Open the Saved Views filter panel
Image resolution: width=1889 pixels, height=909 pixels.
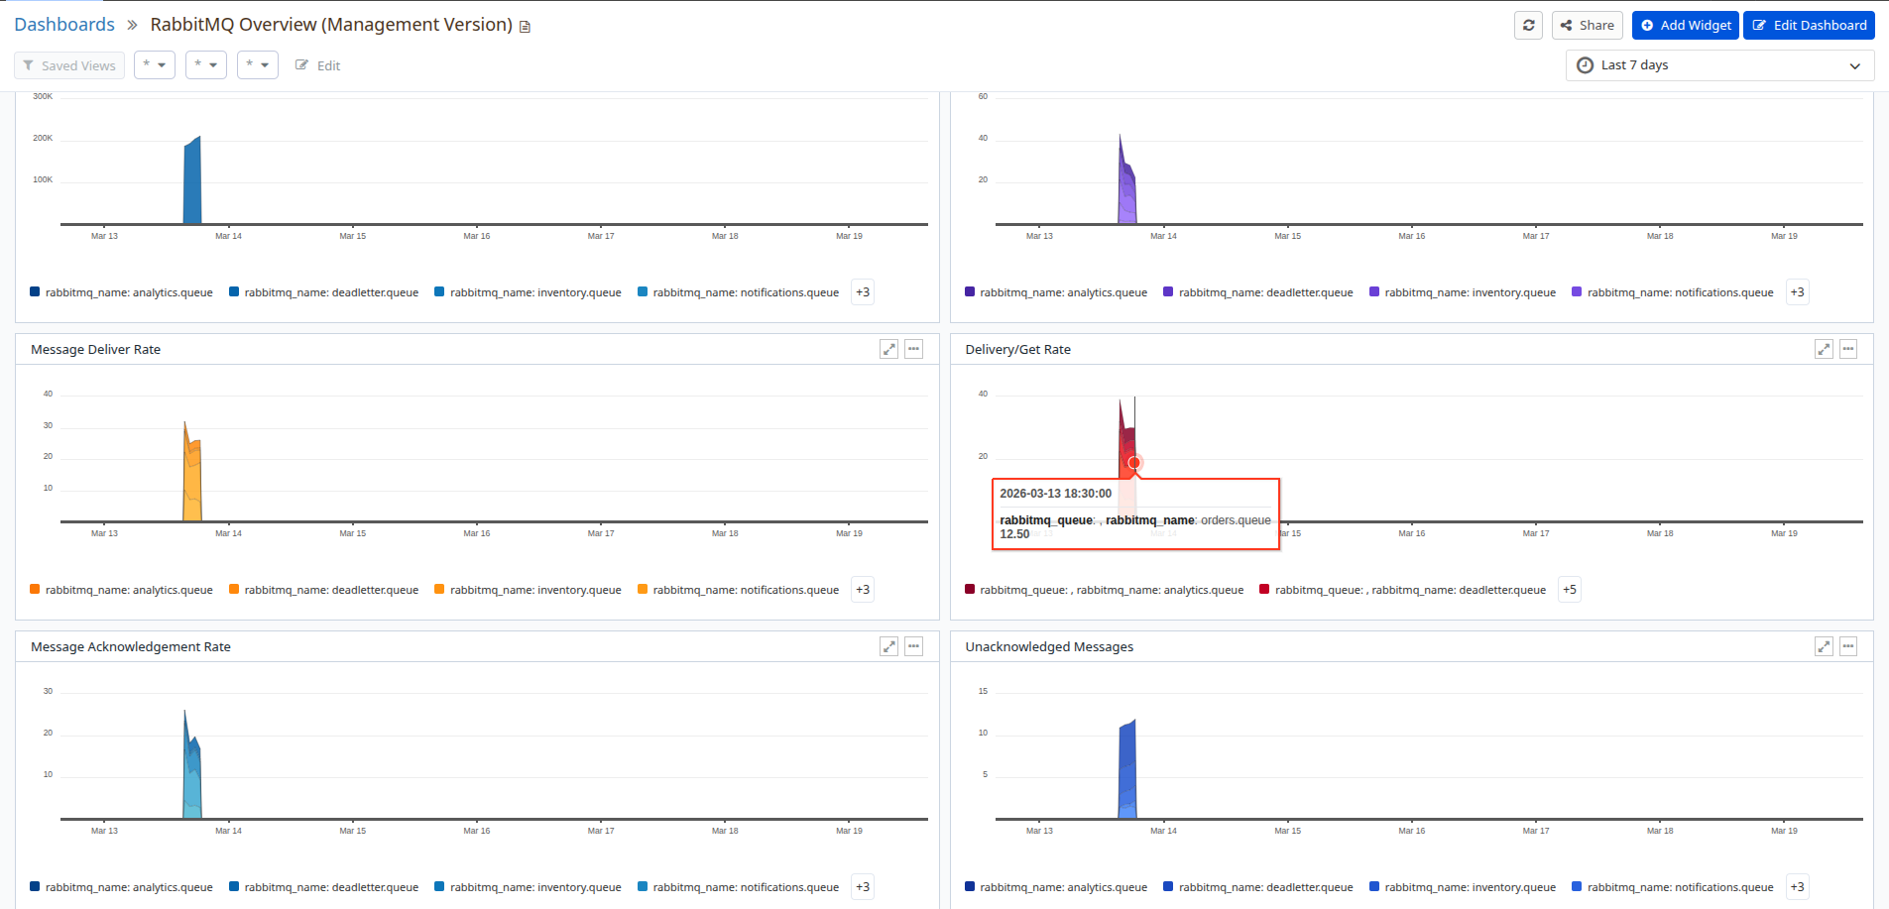pyautogui.click(x=68, y=65)
